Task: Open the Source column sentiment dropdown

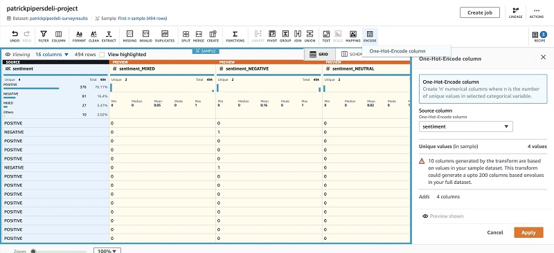Action: pyautogui.click(x=465, y=126)
